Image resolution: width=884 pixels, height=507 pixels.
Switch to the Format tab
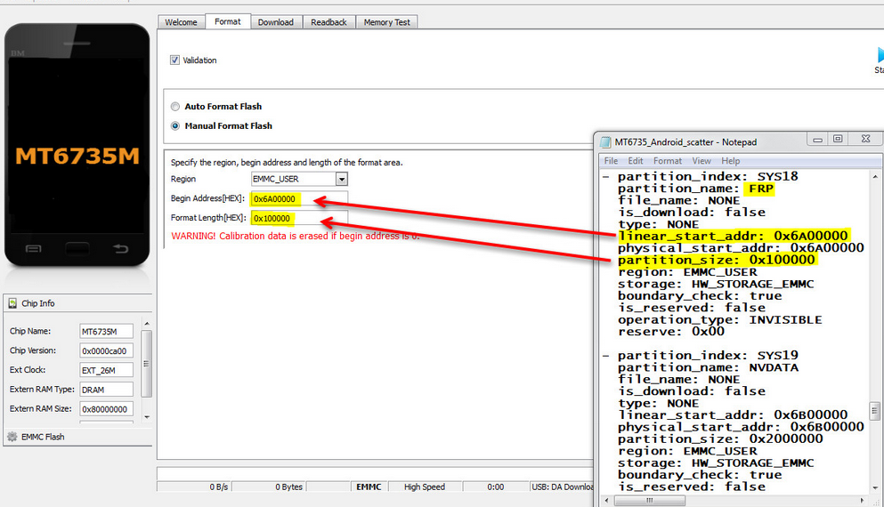click(228, 21)
